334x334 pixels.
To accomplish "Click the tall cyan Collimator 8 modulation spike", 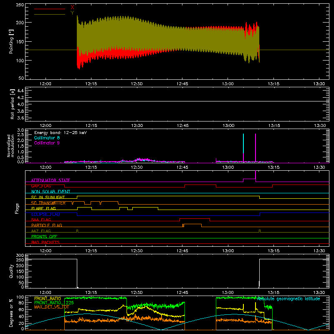I will (243, 143).
